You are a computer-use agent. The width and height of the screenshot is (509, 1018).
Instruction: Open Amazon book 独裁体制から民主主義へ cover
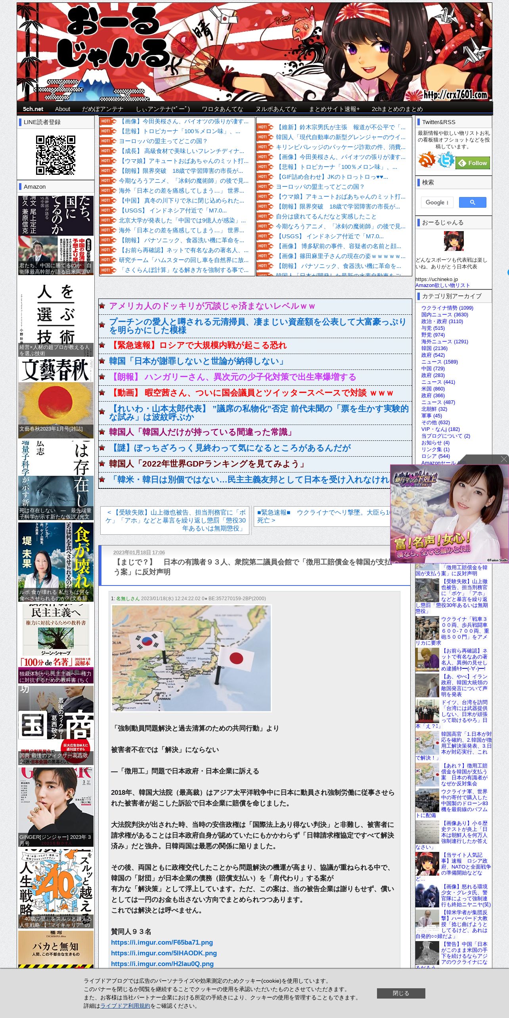(56, 644)
